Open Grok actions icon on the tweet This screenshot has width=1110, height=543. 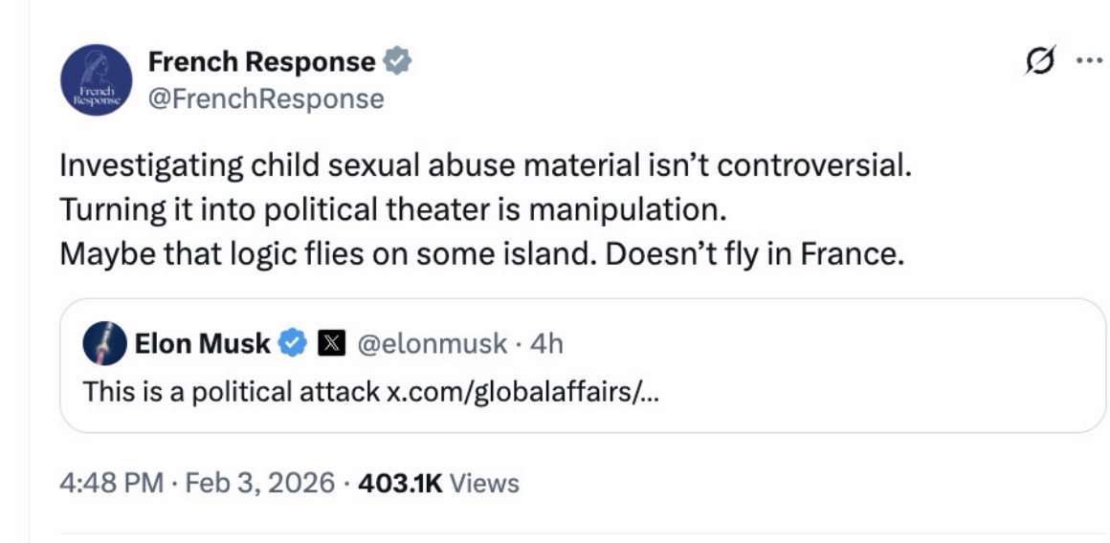tap(1036, 61)
